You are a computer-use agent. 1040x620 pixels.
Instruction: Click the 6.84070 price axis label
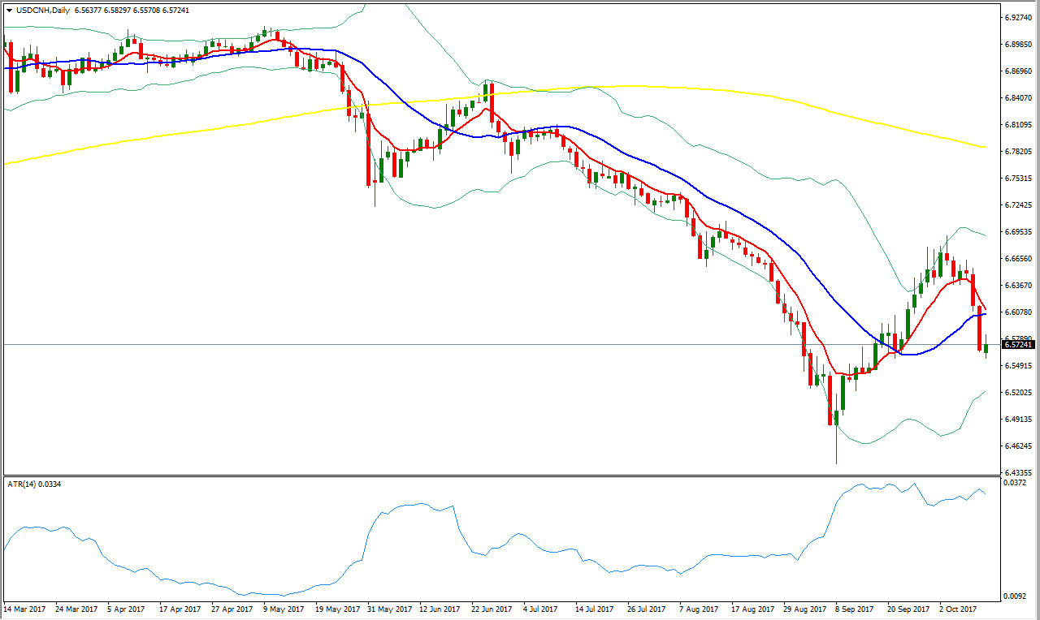[x=1019, y=97]
